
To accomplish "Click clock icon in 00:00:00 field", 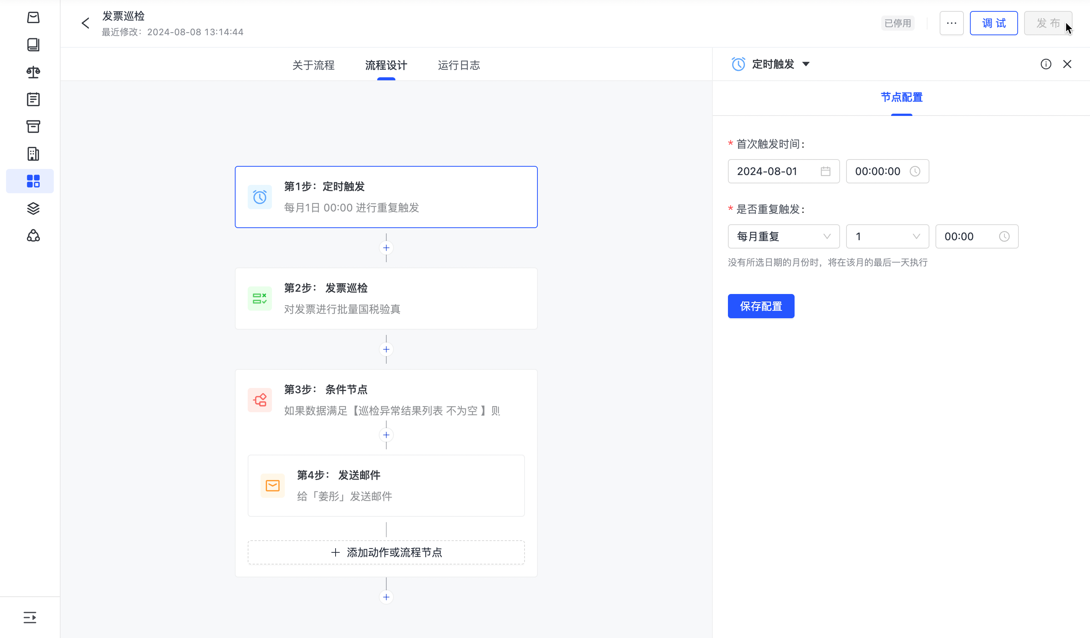I will click(x=915, y=171).
